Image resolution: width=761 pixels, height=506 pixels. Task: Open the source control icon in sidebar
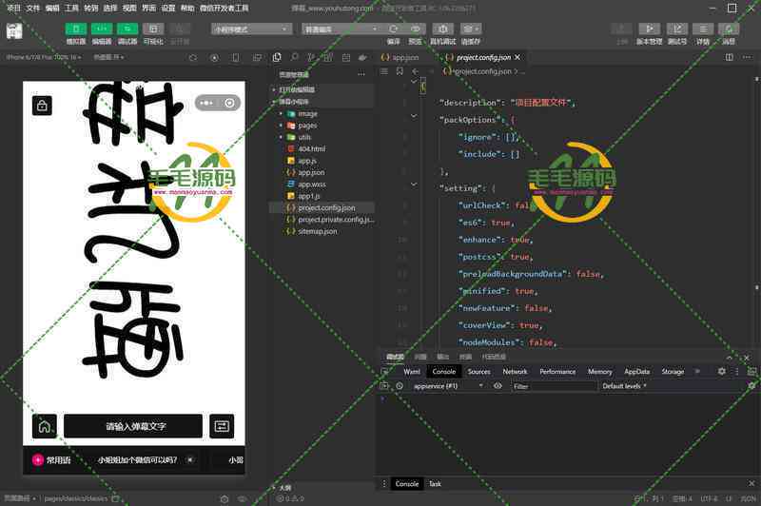pos(311,57)
